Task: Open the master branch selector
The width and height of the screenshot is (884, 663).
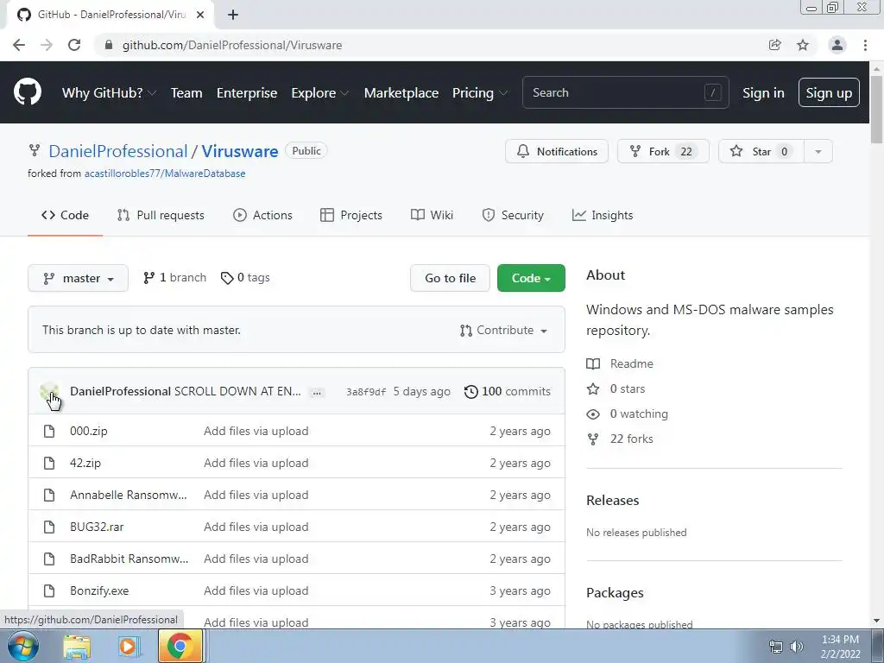Action: click(78, 279)
